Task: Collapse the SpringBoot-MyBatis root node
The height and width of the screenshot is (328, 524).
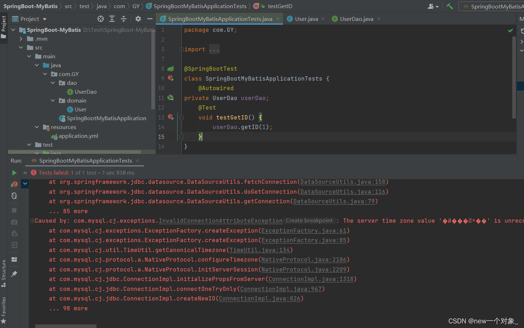Action: click(x=13, y=30)
